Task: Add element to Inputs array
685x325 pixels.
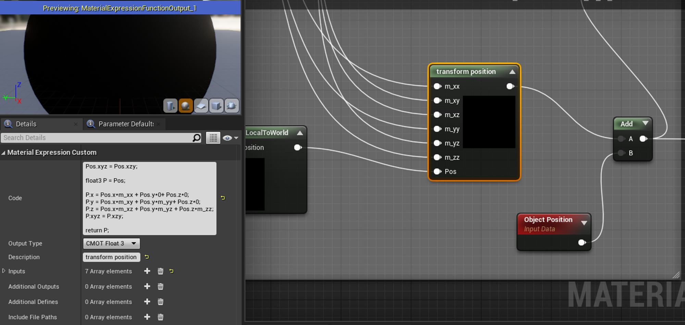Action: tap(147, 271)
